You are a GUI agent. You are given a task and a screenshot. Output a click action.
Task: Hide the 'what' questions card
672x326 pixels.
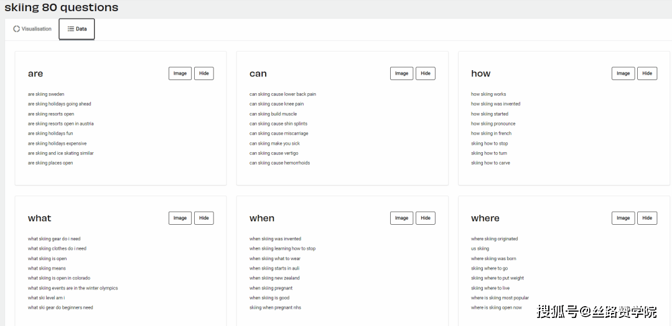pos(203,218)
